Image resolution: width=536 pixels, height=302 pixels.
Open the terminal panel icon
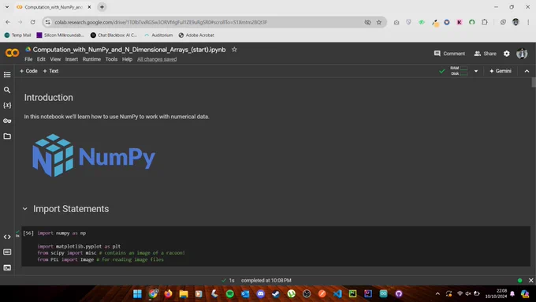7,267
